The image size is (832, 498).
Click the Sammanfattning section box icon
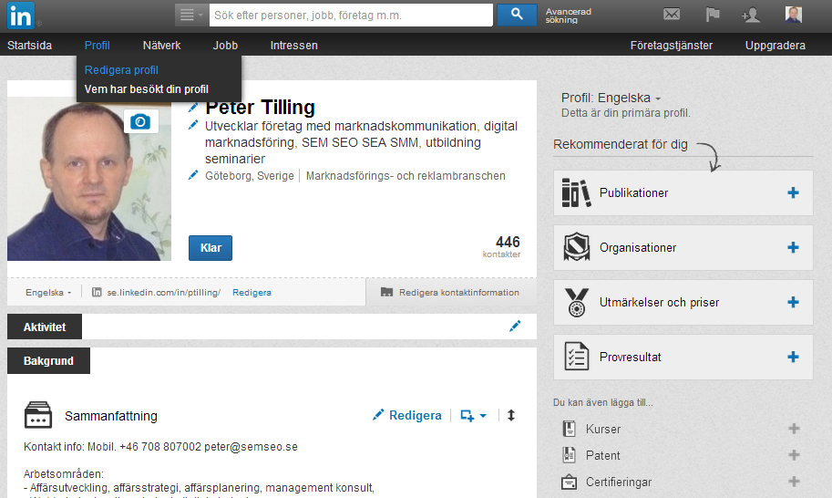point(38,415)
